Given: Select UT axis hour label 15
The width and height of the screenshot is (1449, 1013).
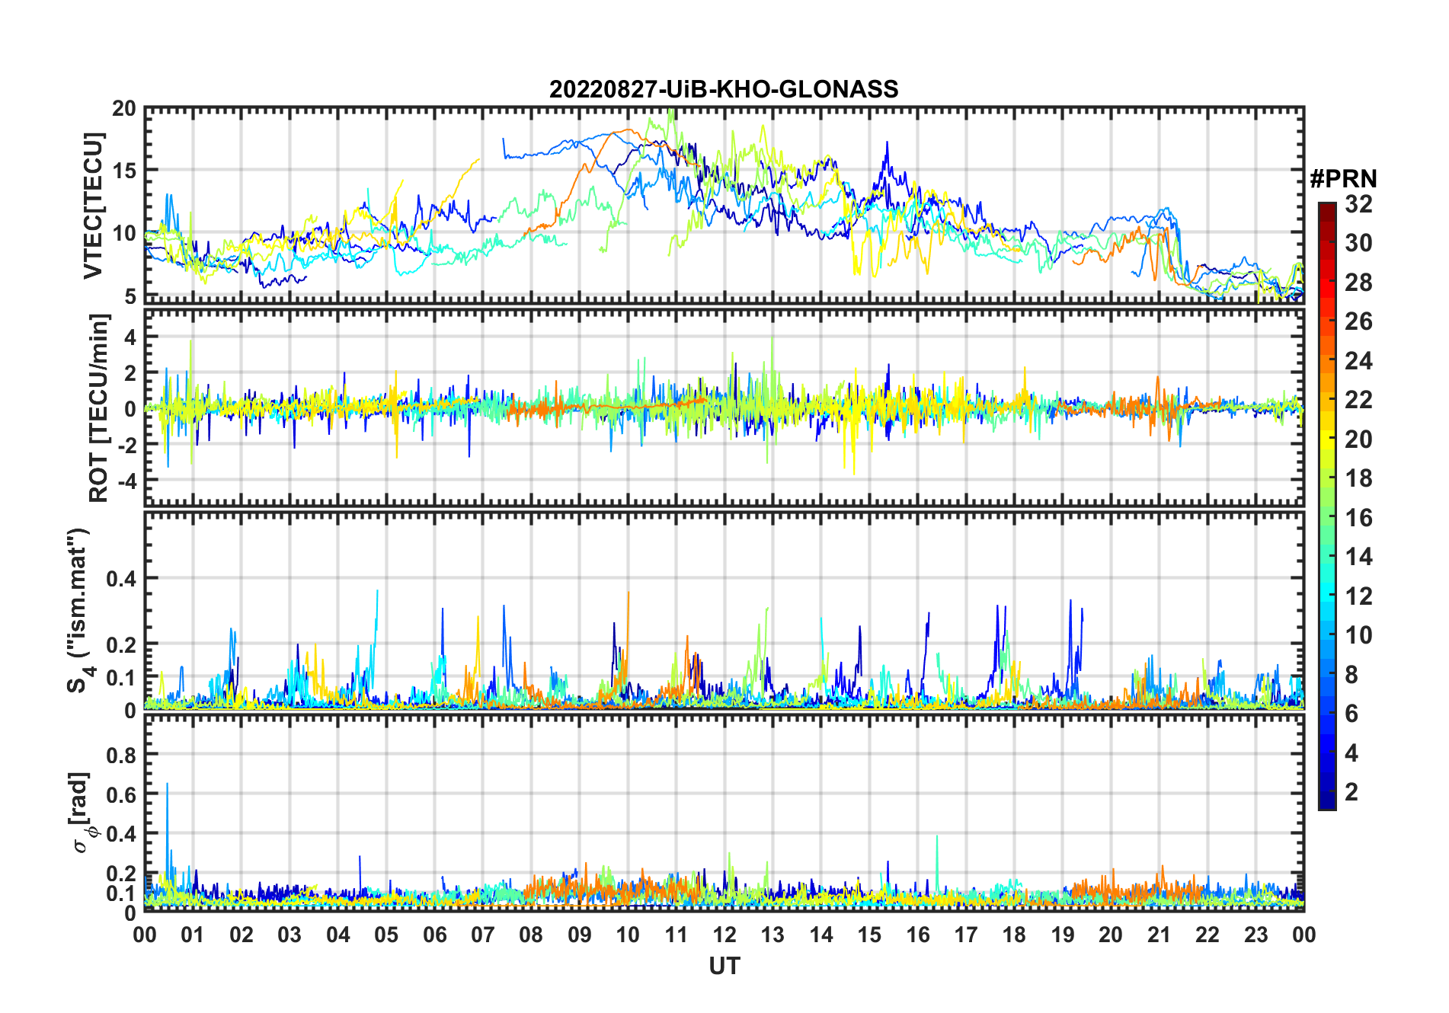Looking at the screenshot, I should click(869, 935).
